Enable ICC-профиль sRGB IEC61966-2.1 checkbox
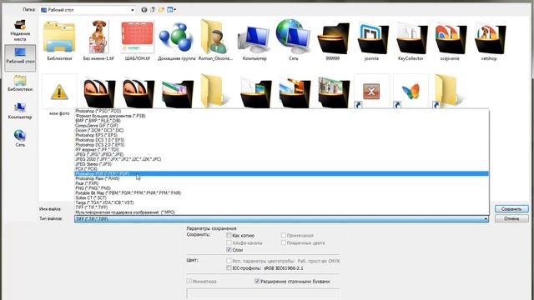This screenshot has height=300, width=534. (x=229, y=268)
